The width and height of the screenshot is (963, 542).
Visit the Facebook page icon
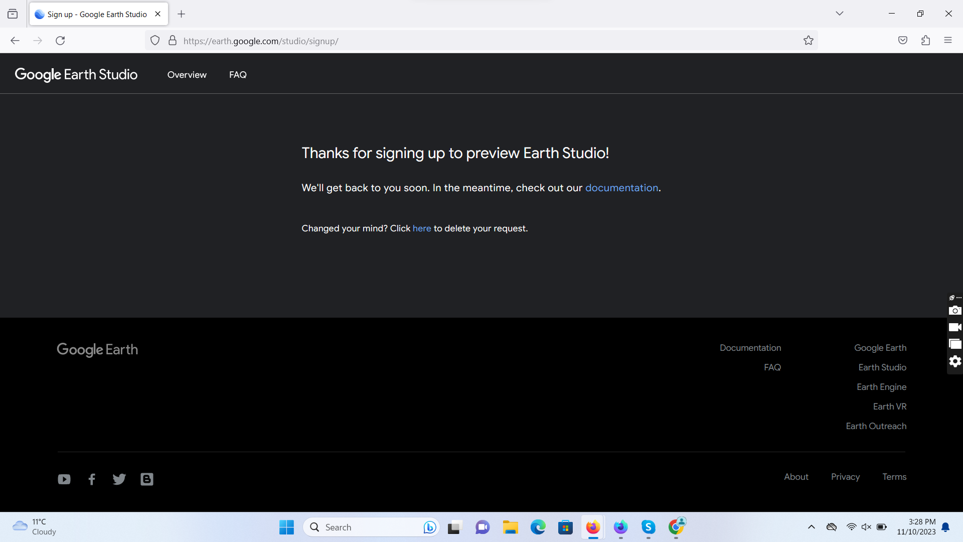pos(91,479)
